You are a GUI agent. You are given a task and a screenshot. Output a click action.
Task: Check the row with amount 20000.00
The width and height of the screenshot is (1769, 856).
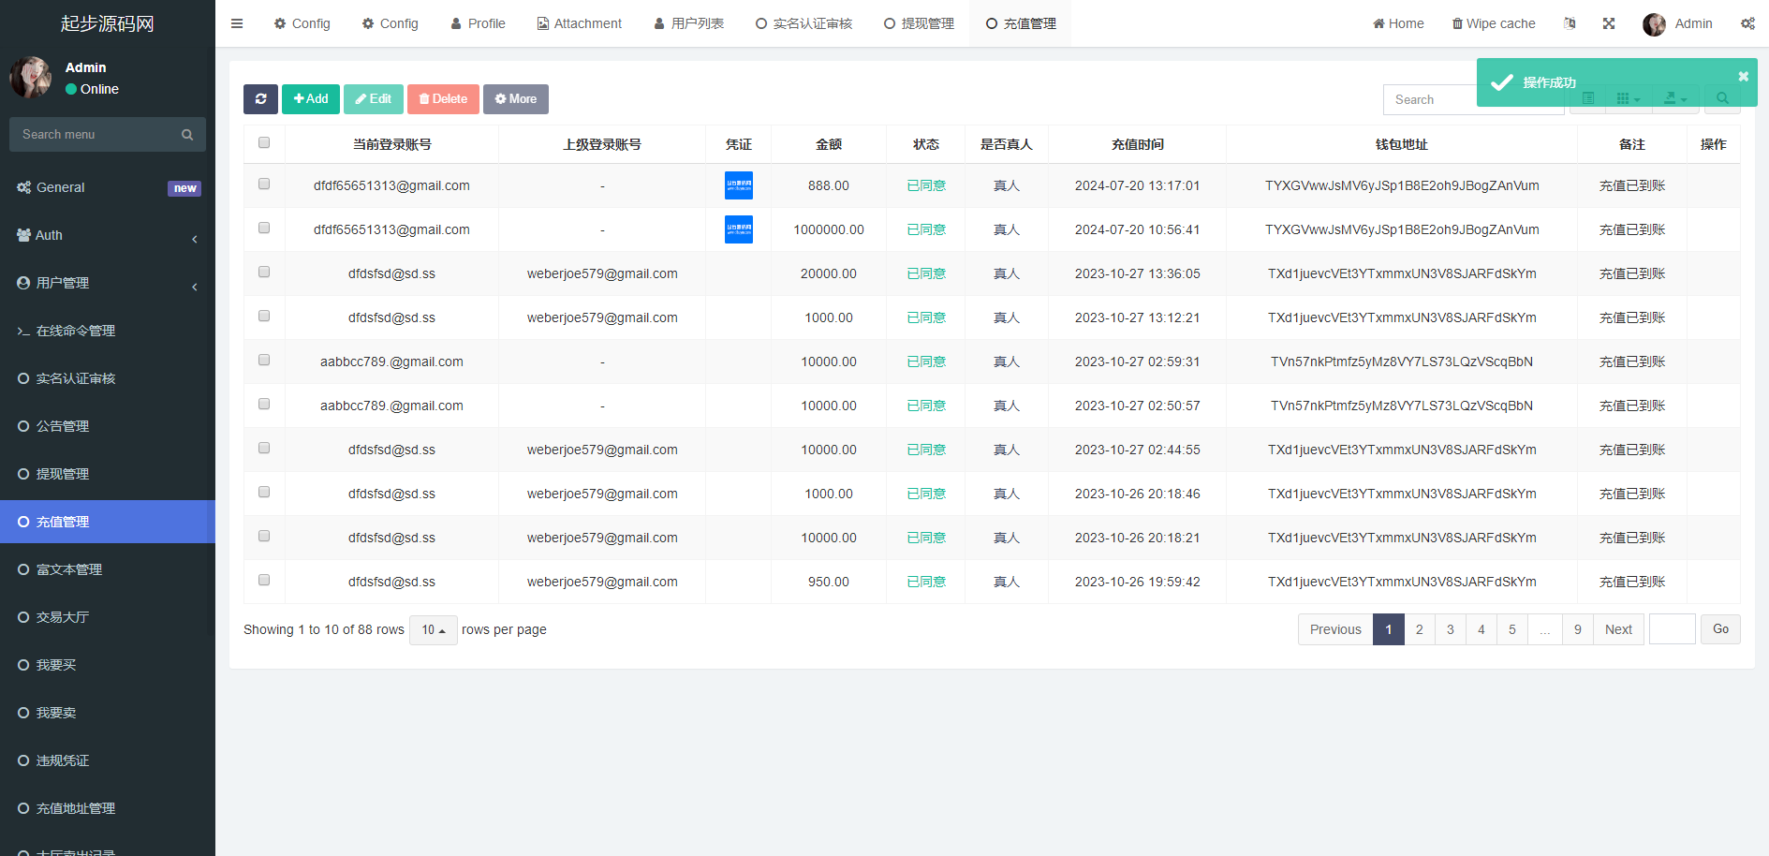pos(264,273)
